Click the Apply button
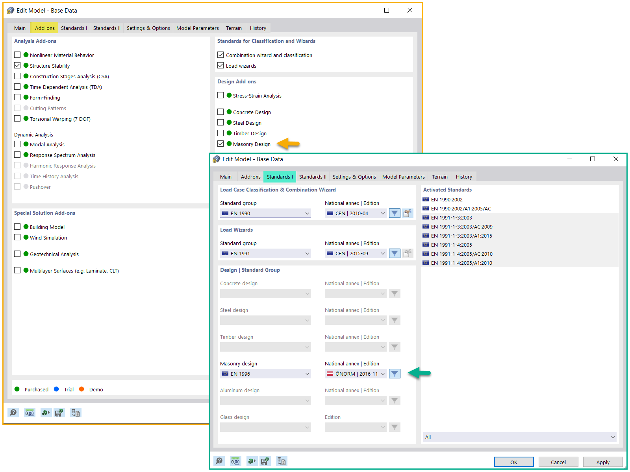Viewport: 630px width, 472px height. 602,462
